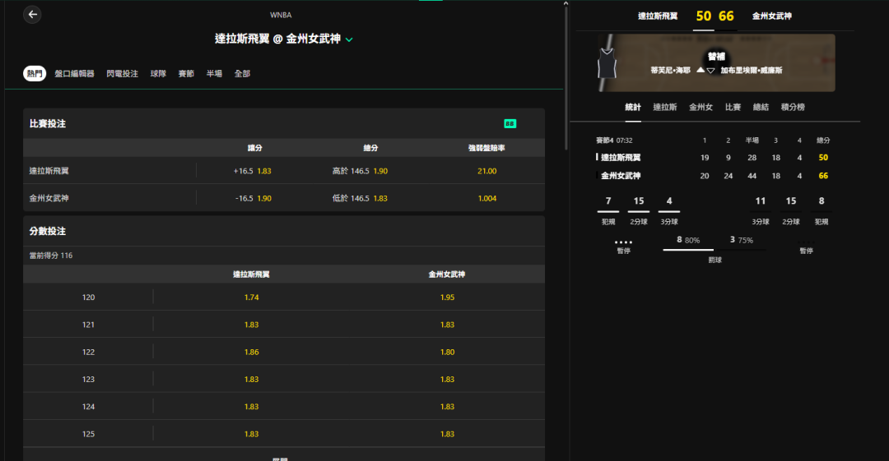Click 金州女武神 total score 66 in table
889x461 pixels.
point(823,176)
